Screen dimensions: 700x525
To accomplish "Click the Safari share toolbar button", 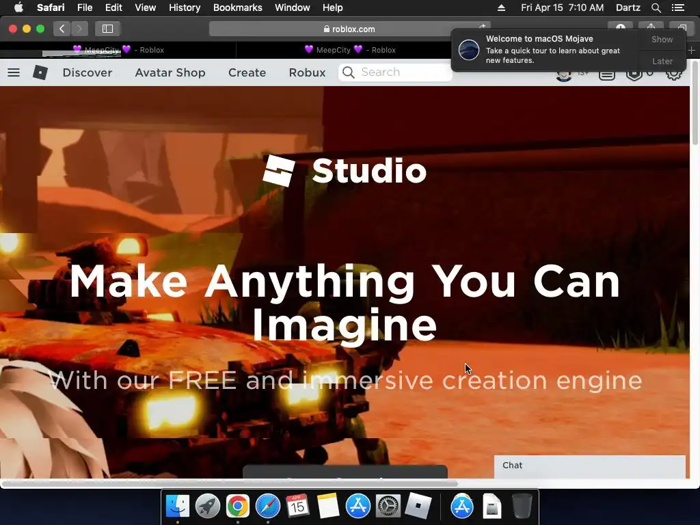I will click(x=651, y=29).
